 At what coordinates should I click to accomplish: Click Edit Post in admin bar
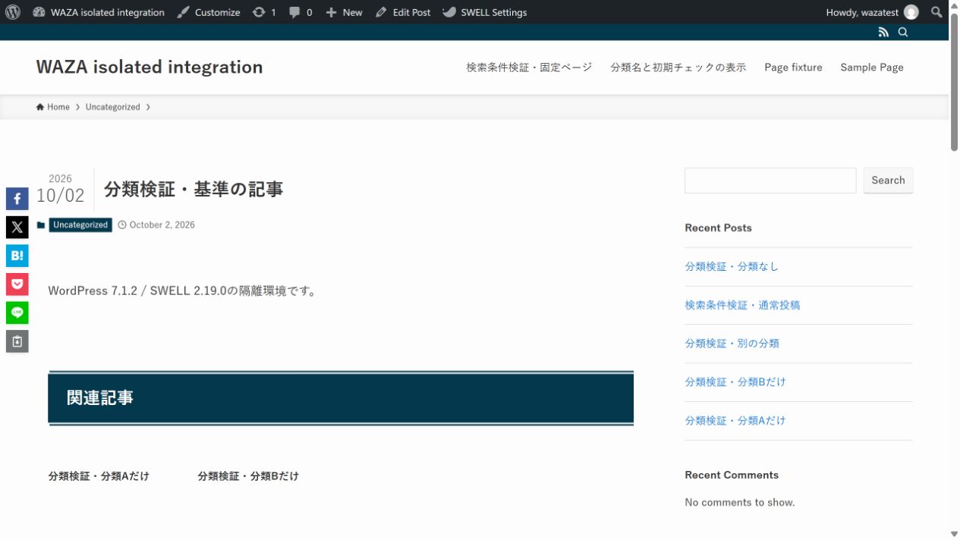pyautogui.click(x=403, y=12)
